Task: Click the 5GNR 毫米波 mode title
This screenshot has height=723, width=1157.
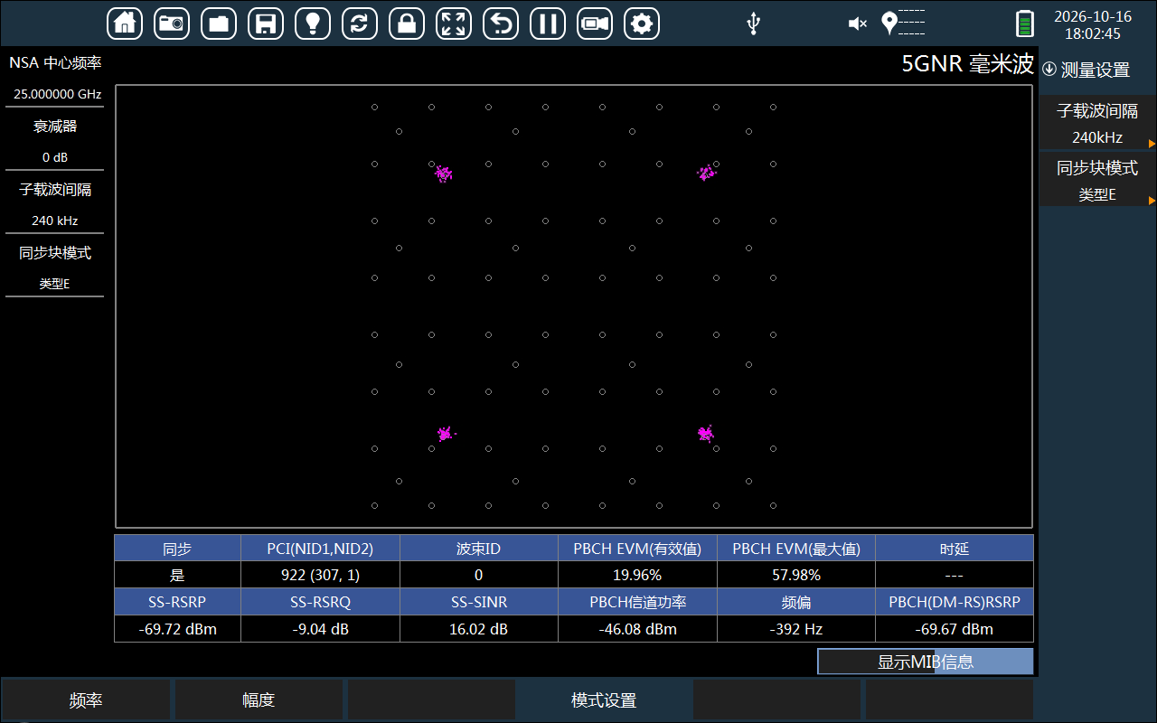Action: click(967, 64)
